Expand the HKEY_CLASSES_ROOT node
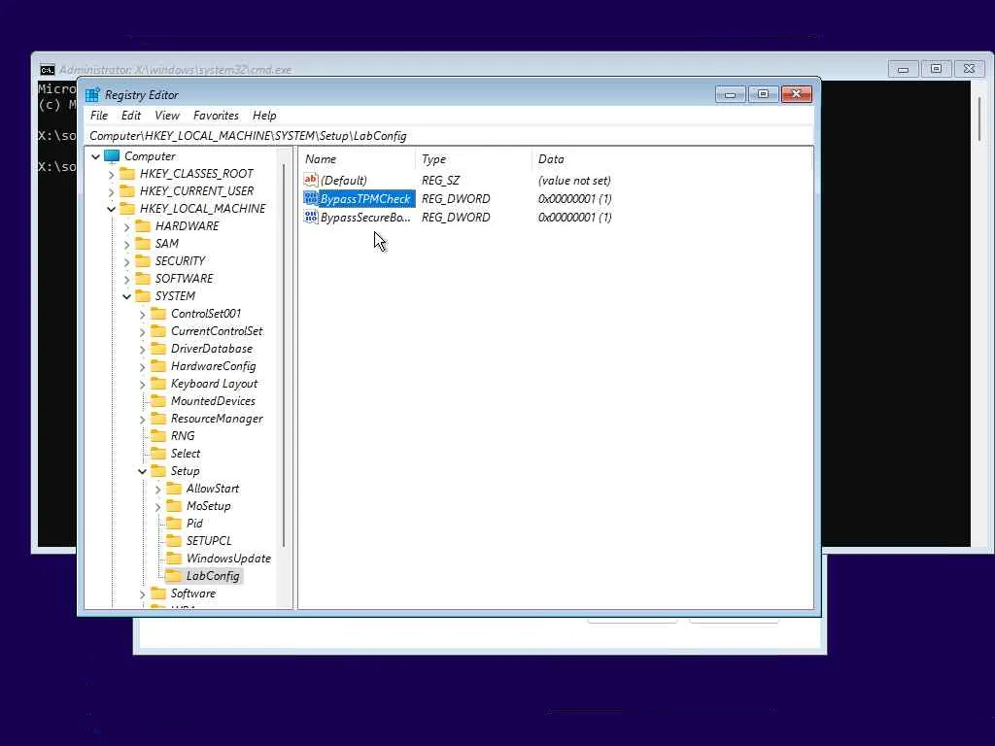 click(x=112, y=174)
